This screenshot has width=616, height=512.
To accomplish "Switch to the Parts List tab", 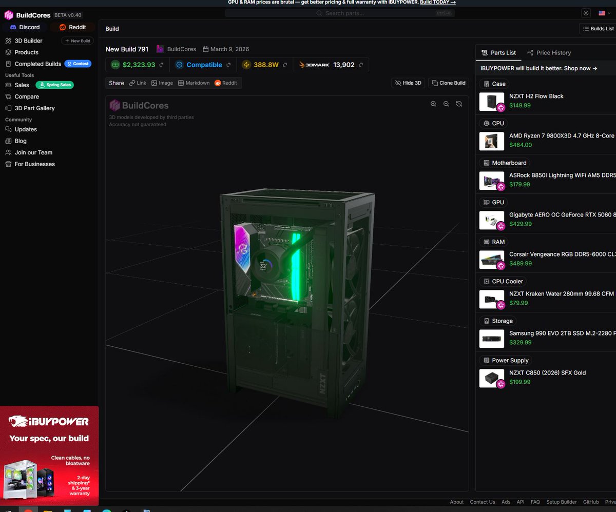I will [x=498, y=52].
